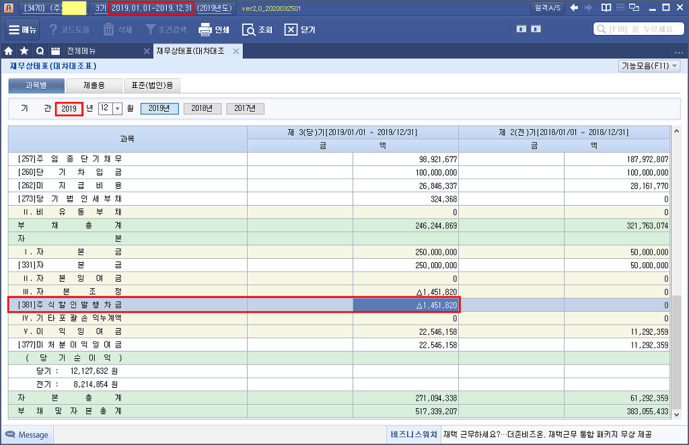This screenshot has width=689, height=445.
Task: Select the 2018년 year button
Action: coord(202,108)
